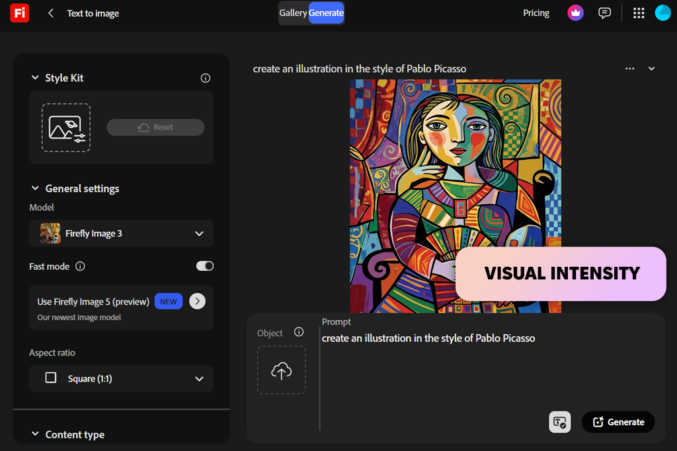
Task: Collapse the General settings section
Action: click(36, 188)
